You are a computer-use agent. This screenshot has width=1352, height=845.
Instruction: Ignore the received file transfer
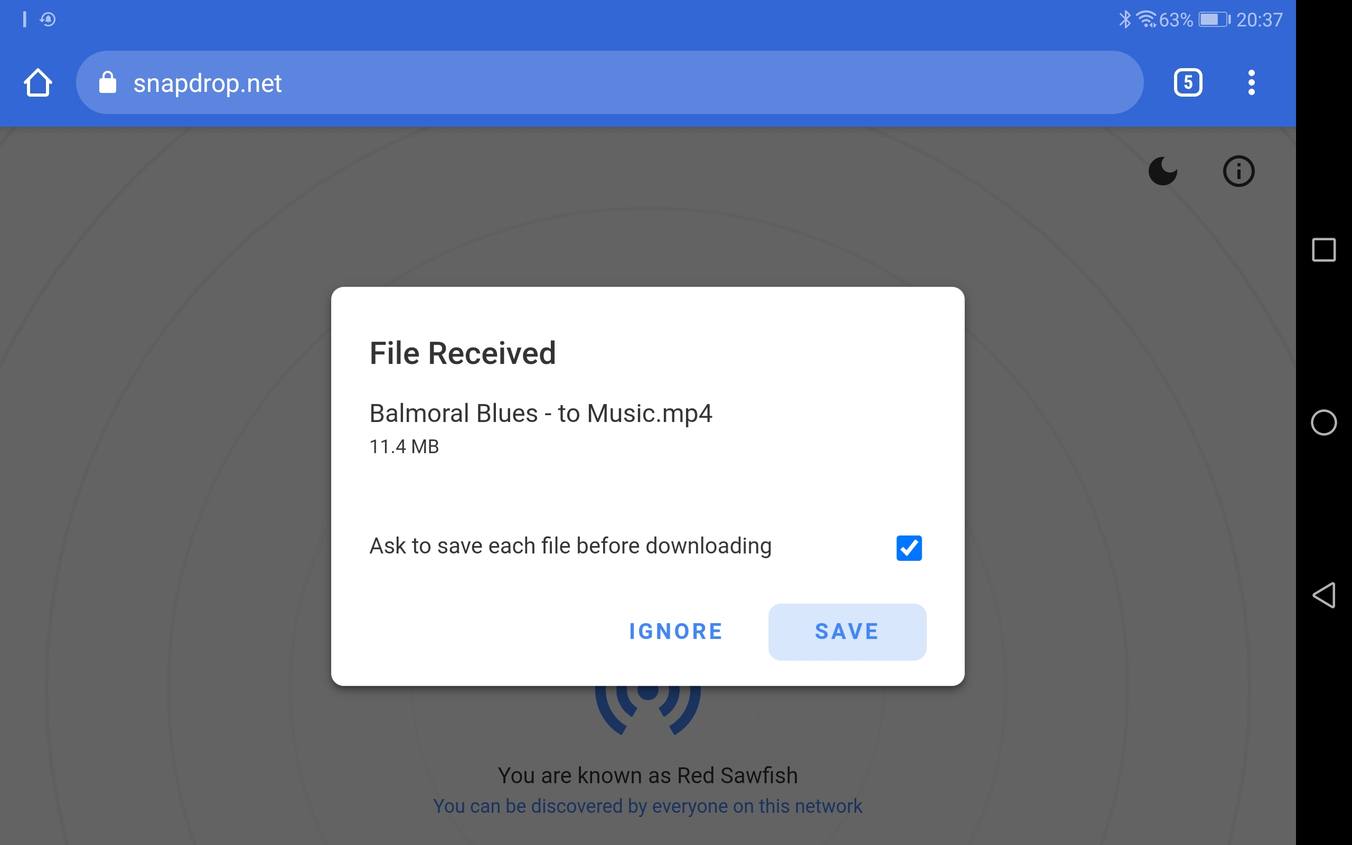point(675,632)
